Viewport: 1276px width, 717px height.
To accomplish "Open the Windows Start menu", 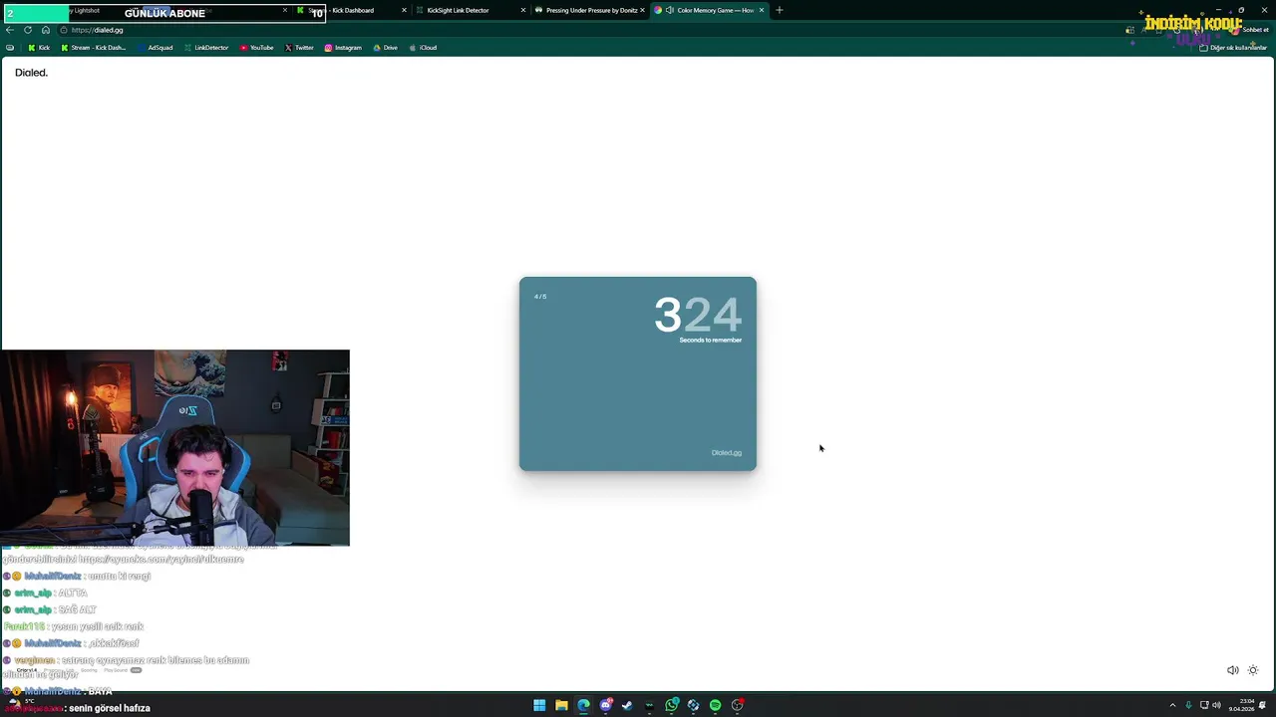I will pyautogui.click(x=539, y=705).
